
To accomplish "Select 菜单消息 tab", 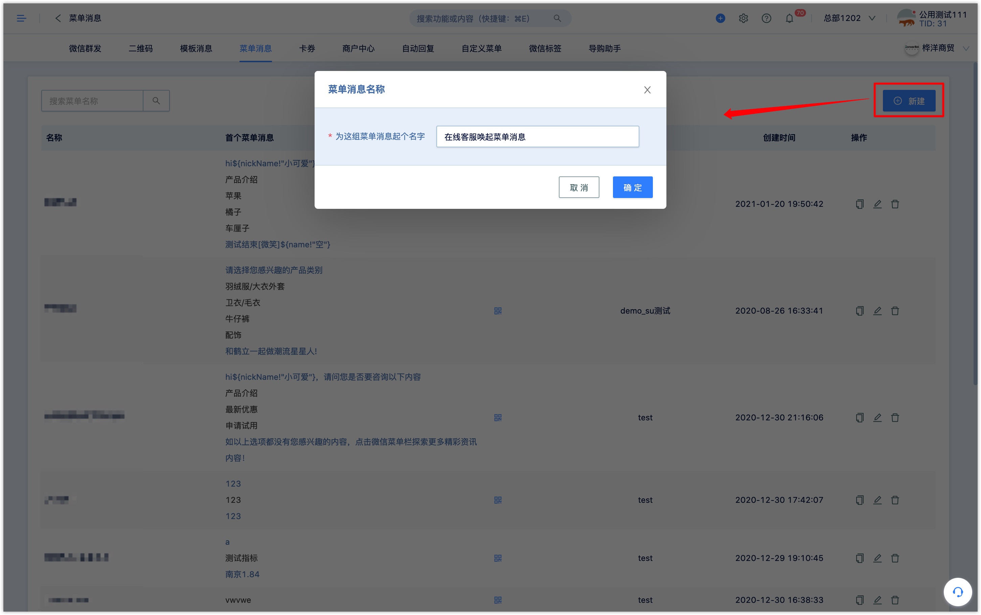I will [255, 48].
